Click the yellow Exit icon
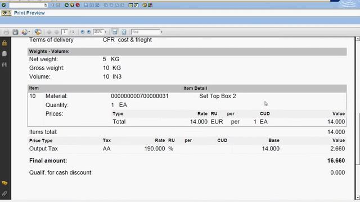360x202 pixels. click(72, 5)
